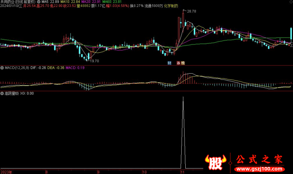This screenshot has width=293, height=174.
Task: Click the turnover amount 额1.17亿
Action: (98, 6)
